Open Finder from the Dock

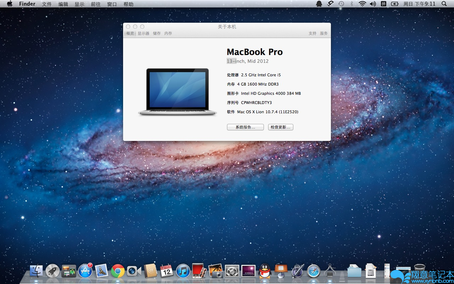[x=36, y=271]
